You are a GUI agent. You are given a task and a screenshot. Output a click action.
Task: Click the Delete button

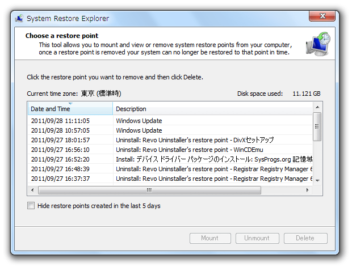click(x=305, y=238)
